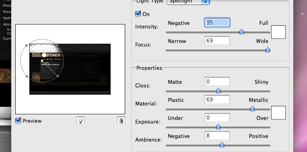Click the Intensity slider thumb
The height and width of the screenshot is (152, 307).
point(241,32)
